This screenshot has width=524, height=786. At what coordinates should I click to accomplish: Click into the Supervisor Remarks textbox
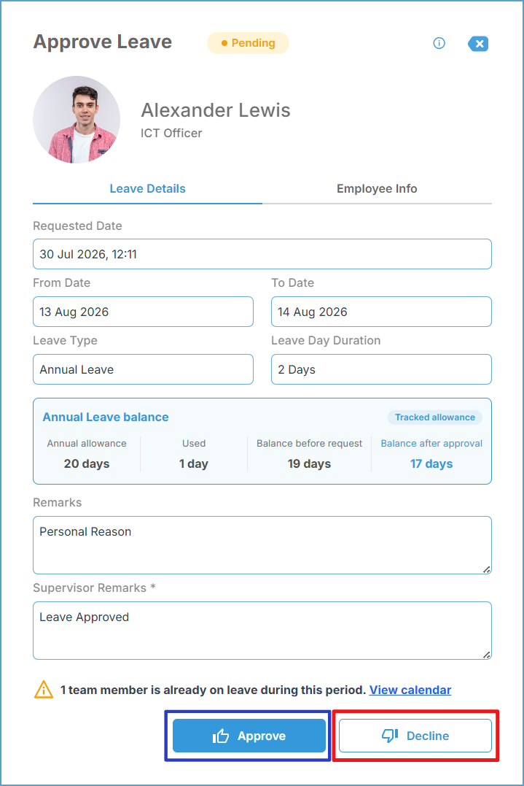262,631
